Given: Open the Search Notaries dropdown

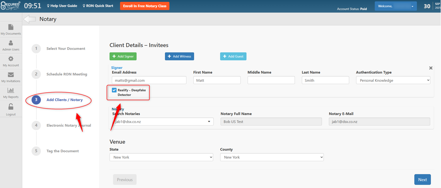Looking at the screenshot, I should point(163,122).
